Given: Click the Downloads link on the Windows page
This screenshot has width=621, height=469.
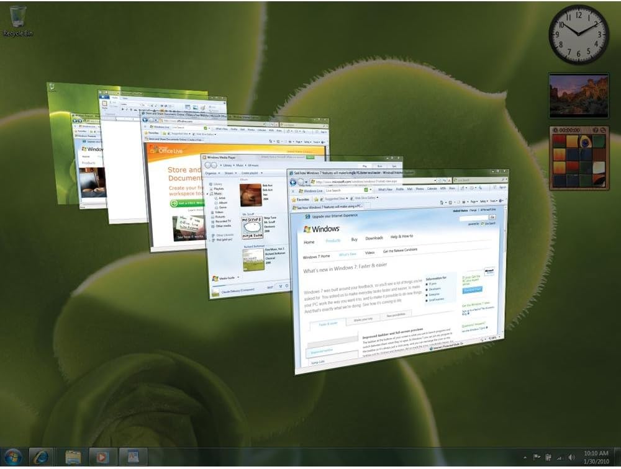Looking at the screenshot, I should (x=374, y=238).
